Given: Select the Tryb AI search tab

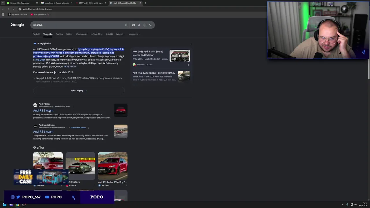Looking at the screenshot, I should coord(36,34).
